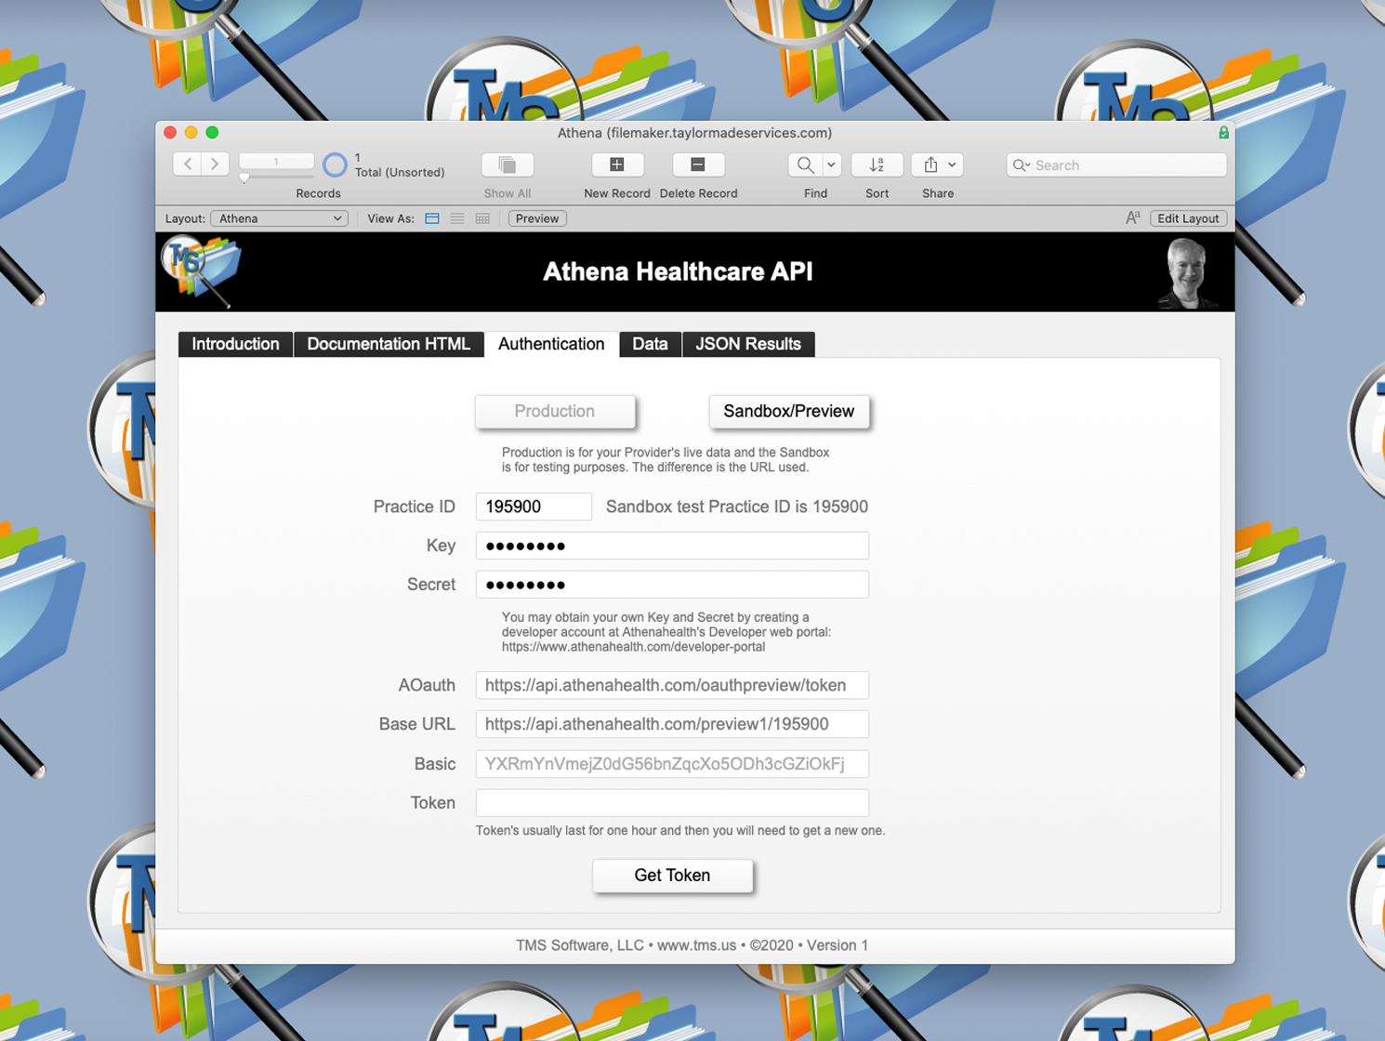Click the toolbar Search field
This screenshot has height=1041, width=1385.
pos(1116,165)
